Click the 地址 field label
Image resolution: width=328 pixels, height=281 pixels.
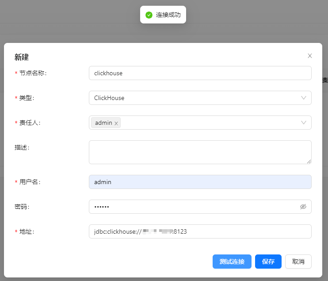pyautogui.click(x=27, y=231)
